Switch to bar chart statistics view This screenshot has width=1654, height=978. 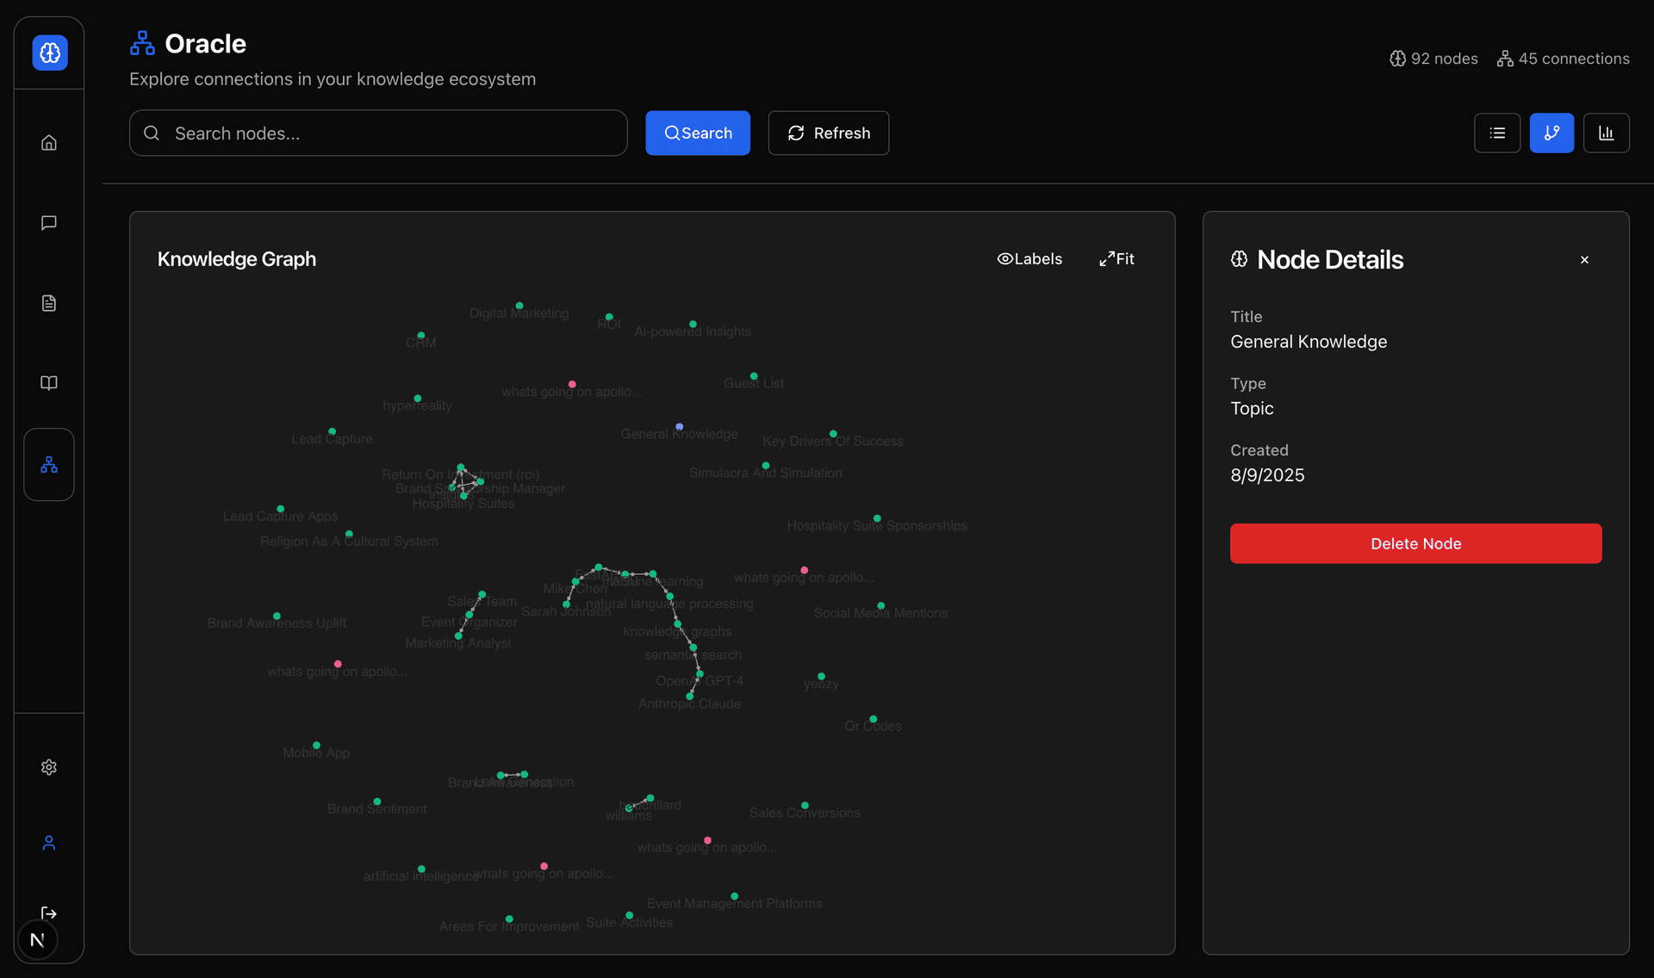1606,133
